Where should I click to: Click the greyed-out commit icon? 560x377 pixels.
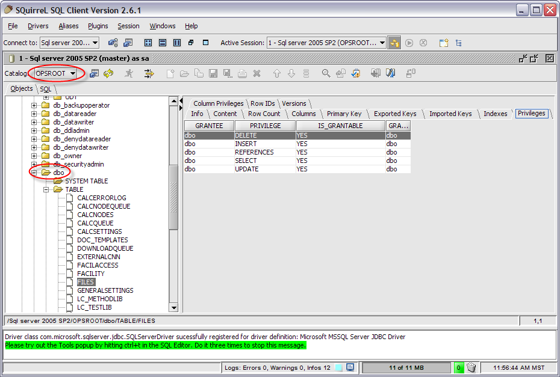[x=409, y=43]
